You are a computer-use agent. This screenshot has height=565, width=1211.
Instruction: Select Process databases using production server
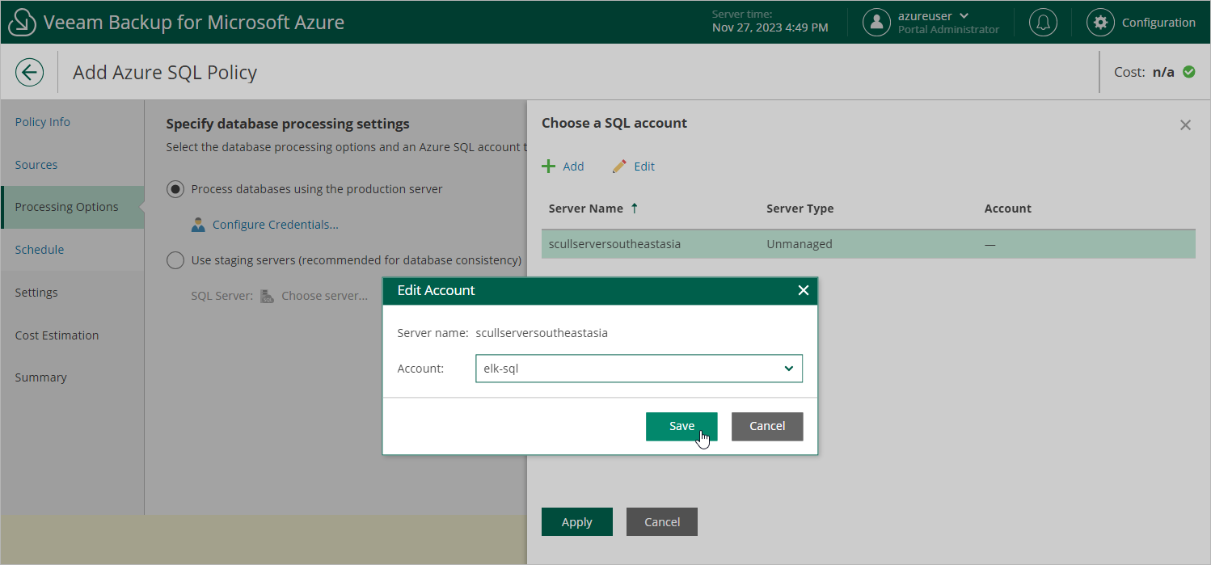(175, 189)
